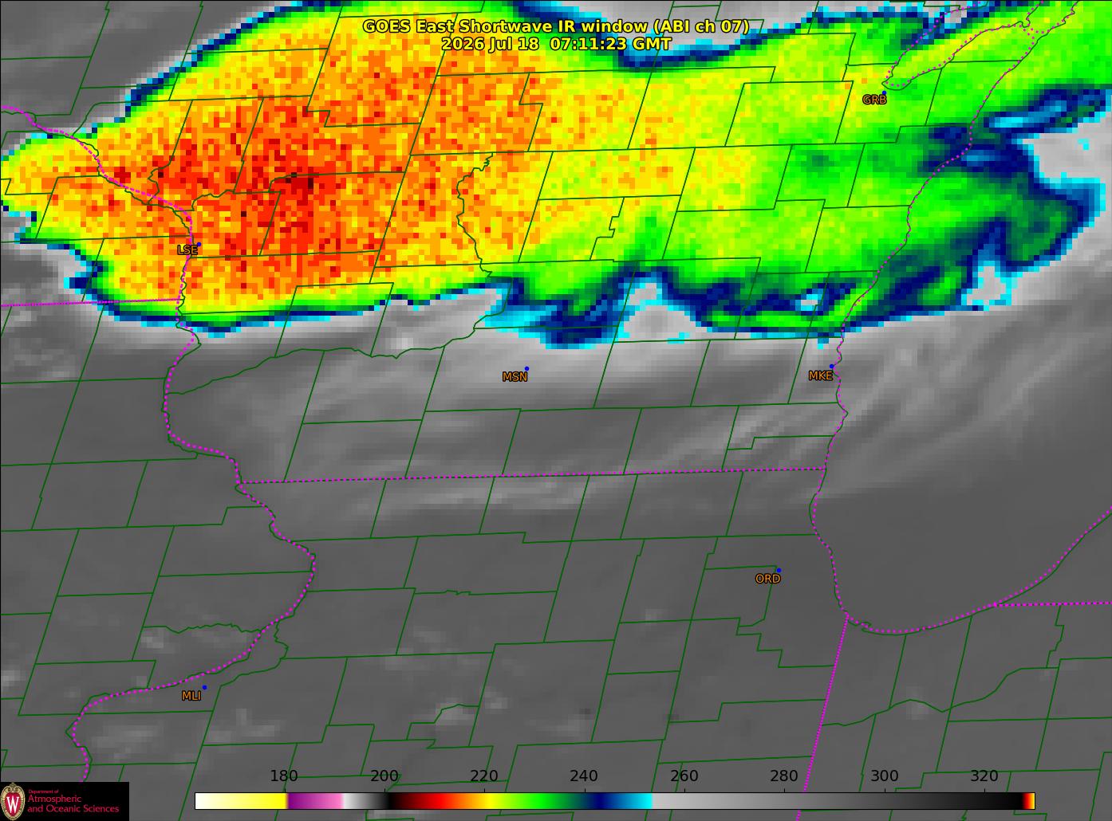Screen dimensions: 1112x821
Task: Click the blue station dot near MLI label
Action: 204,687
